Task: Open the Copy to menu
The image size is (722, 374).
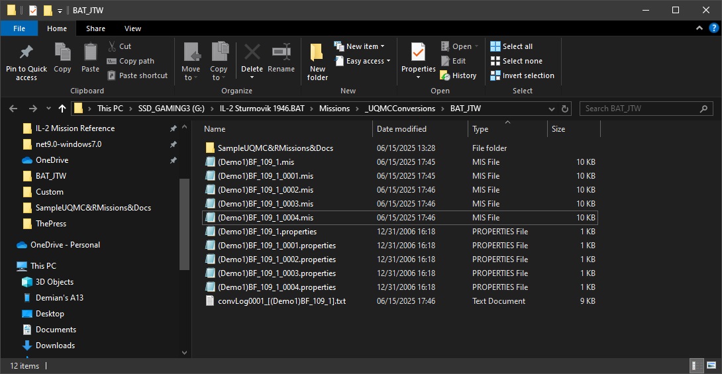Action: [219, 62]
